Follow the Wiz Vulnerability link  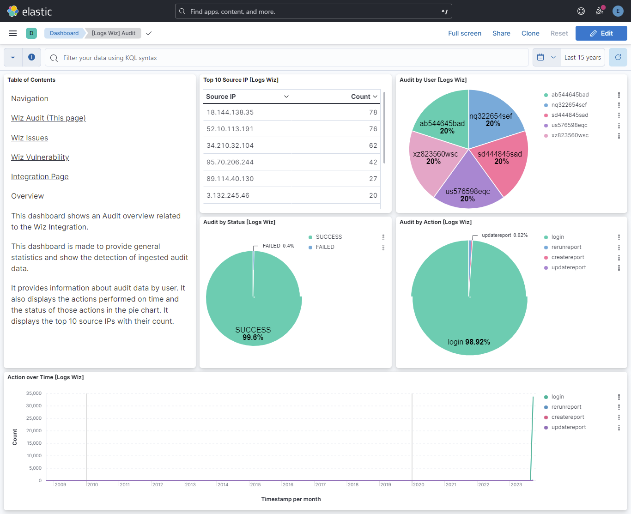point(40,157)
